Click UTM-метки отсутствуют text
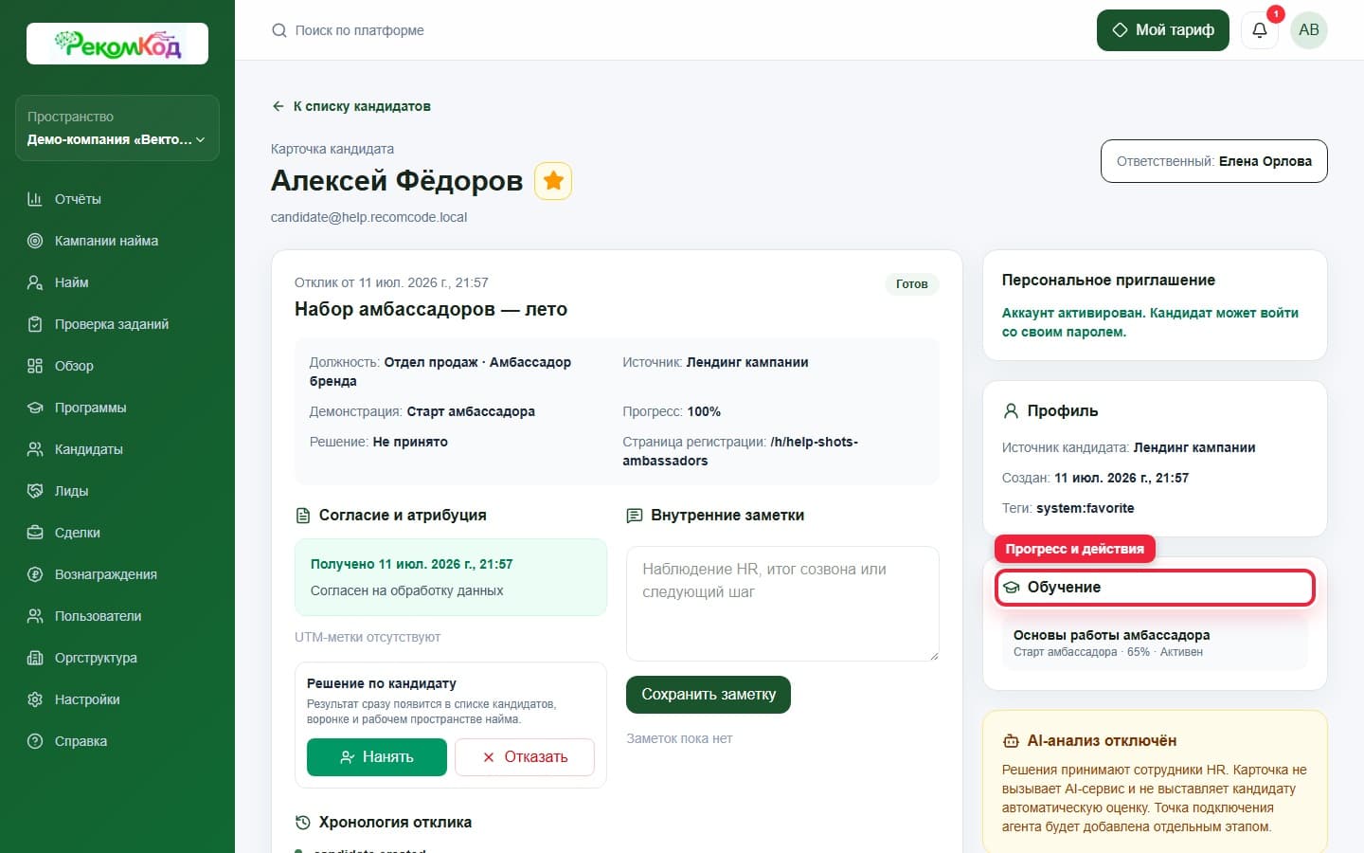 368,637
